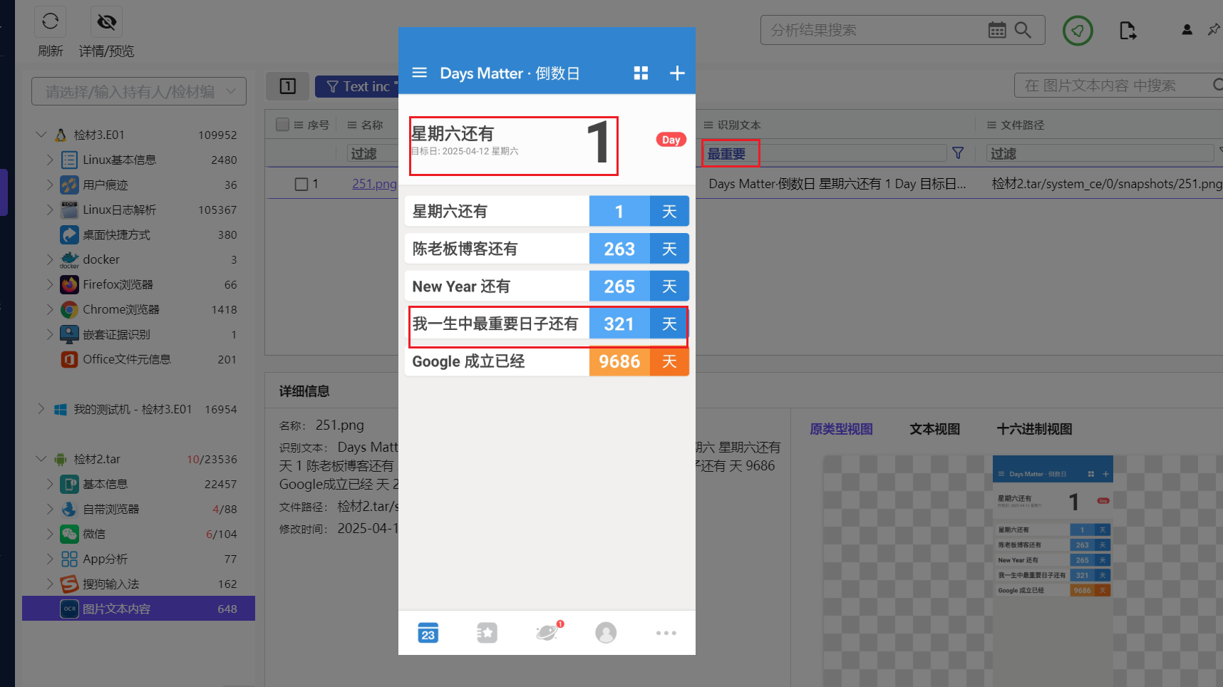
Task: Switch to the 文本视图 tab
Action: pyautogui.click(x=934, y=429)
